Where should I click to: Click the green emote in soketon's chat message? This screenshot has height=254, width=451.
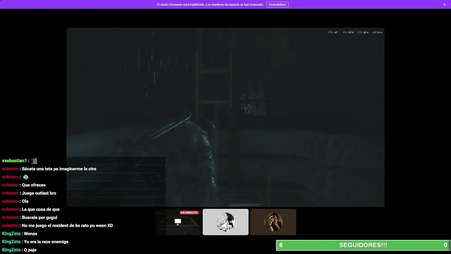click(x=26, y=177)
